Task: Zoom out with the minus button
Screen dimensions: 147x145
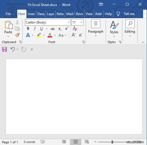Action: [95, 142]
